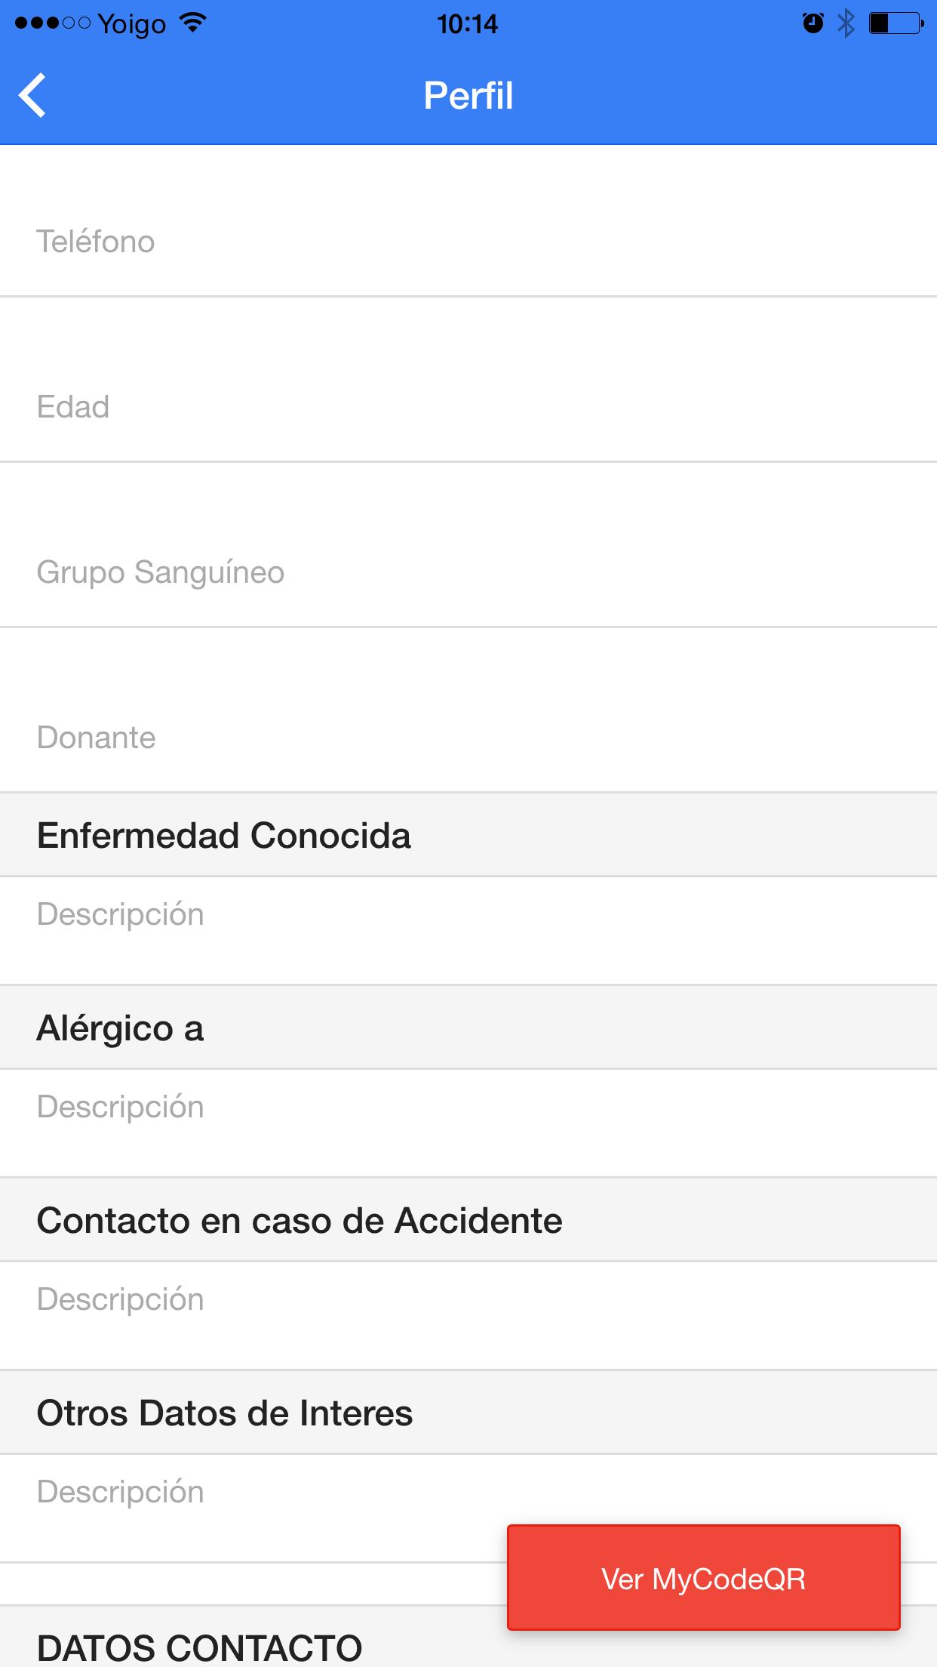Tap the 10:14 clock in status bar
Screen dimensions: 937x1667
(468, 24)
